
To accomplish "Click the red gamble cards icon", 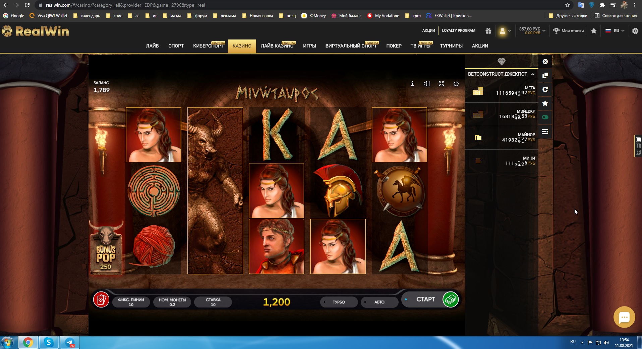I will (x=101, y=299).
